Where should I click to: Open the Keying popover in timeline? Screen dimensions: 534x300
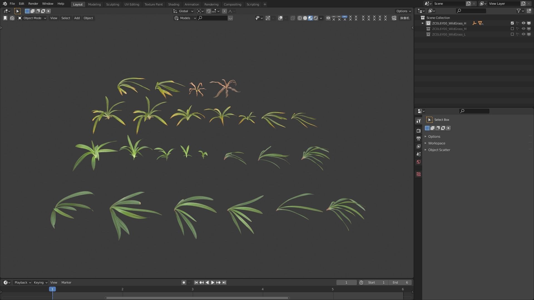click(40, 282)
